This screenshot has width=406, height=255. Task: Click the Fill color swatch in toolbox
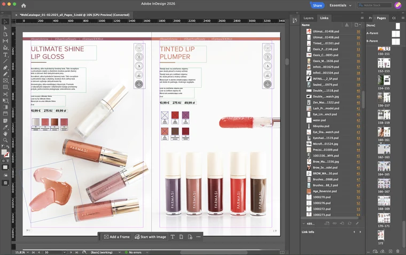click(4, 152)
